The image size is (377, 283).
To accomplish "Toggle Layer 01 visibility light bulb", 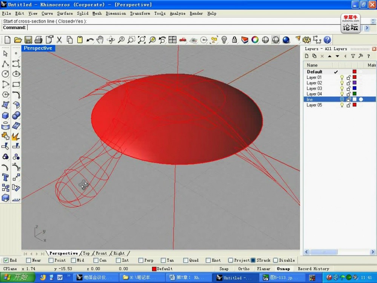I will point(342,77).
